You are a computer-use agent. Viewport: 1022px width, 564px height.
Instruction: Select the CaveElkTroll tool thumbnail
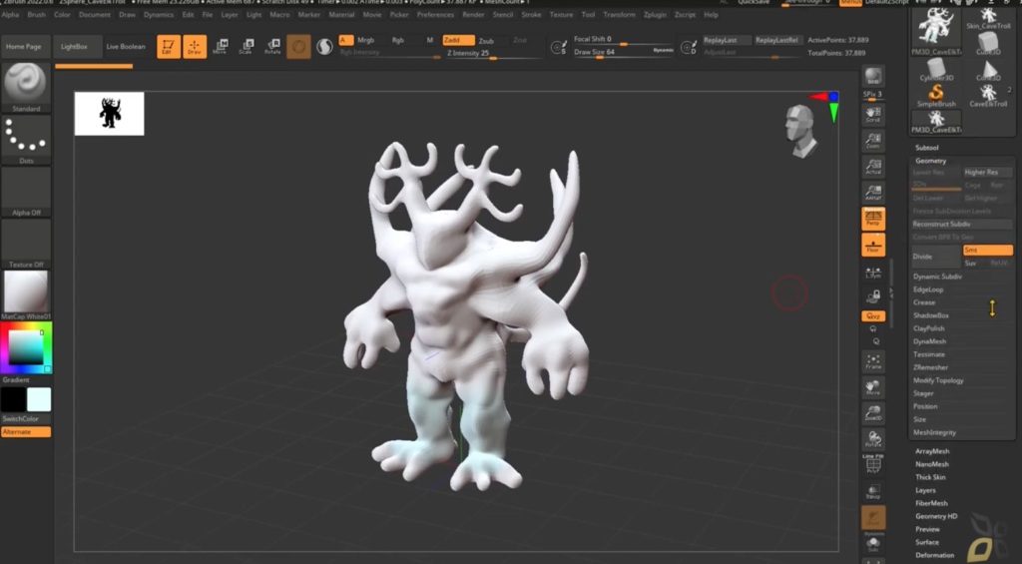[x=988, y=95]
